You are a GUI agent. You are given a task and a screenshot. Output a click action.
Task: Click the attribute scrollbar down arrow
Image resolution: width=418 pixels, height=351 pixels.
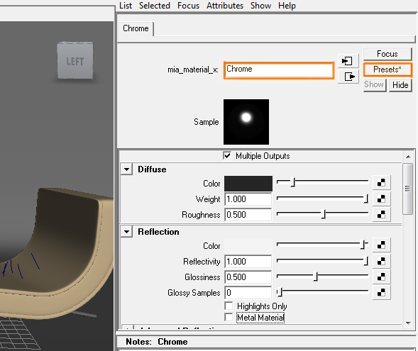(x=408, y=323)
